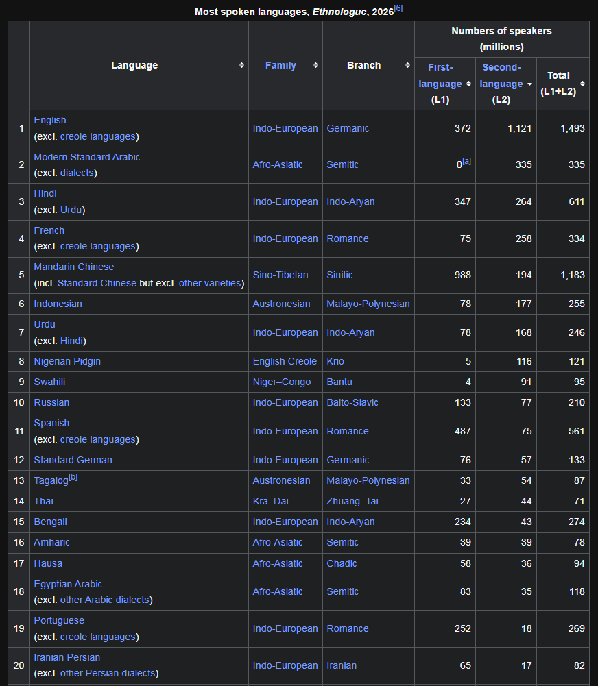Open 'other Arabic dialects' link
Screen dimensions: 598x686
pos(105,600)
